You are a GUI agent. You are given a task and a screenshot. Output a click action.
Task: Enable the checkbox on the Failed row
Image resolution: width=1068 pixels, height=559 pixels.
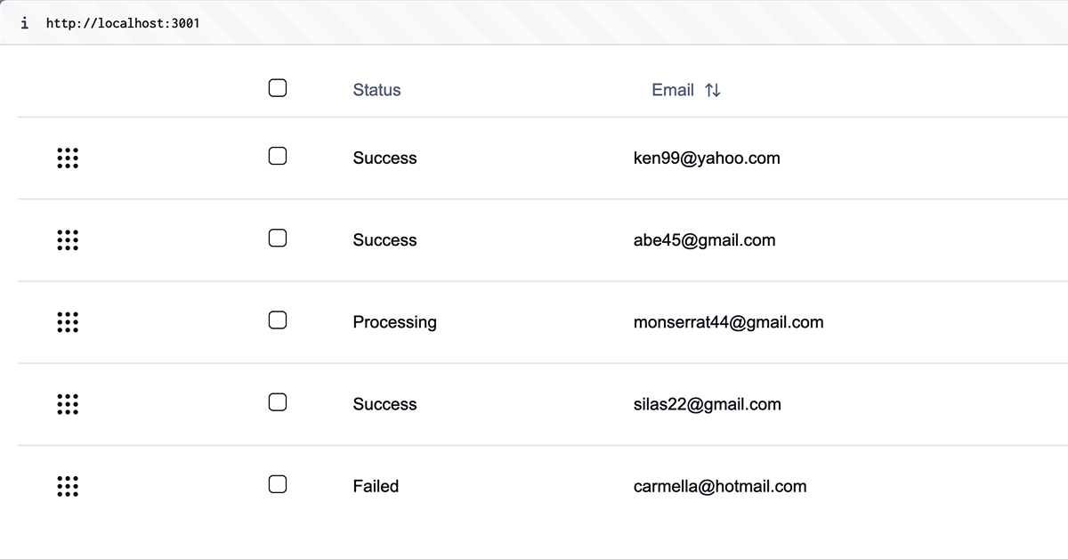(x=278, y=484)
